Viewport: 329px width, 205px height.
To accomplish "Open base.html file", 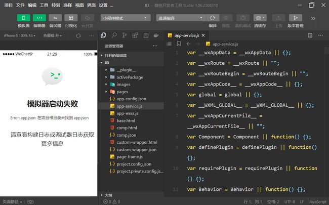I will [131, 120].
